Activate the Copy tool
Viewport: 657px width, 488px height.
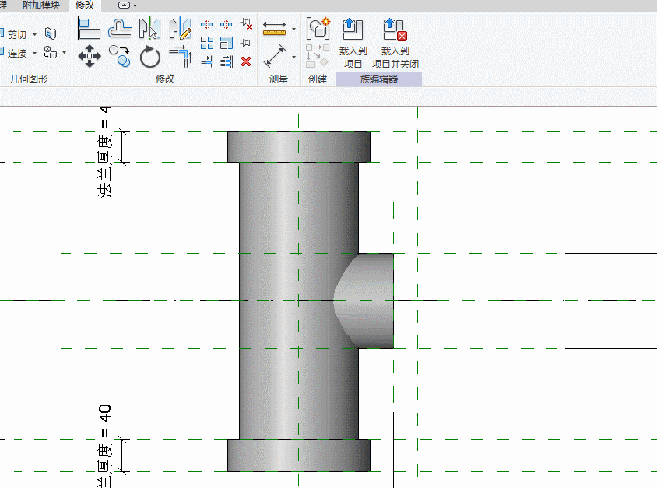[119, 56]
